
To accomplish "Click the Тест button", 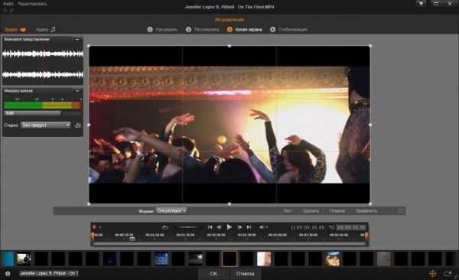I will click(288, 211).
